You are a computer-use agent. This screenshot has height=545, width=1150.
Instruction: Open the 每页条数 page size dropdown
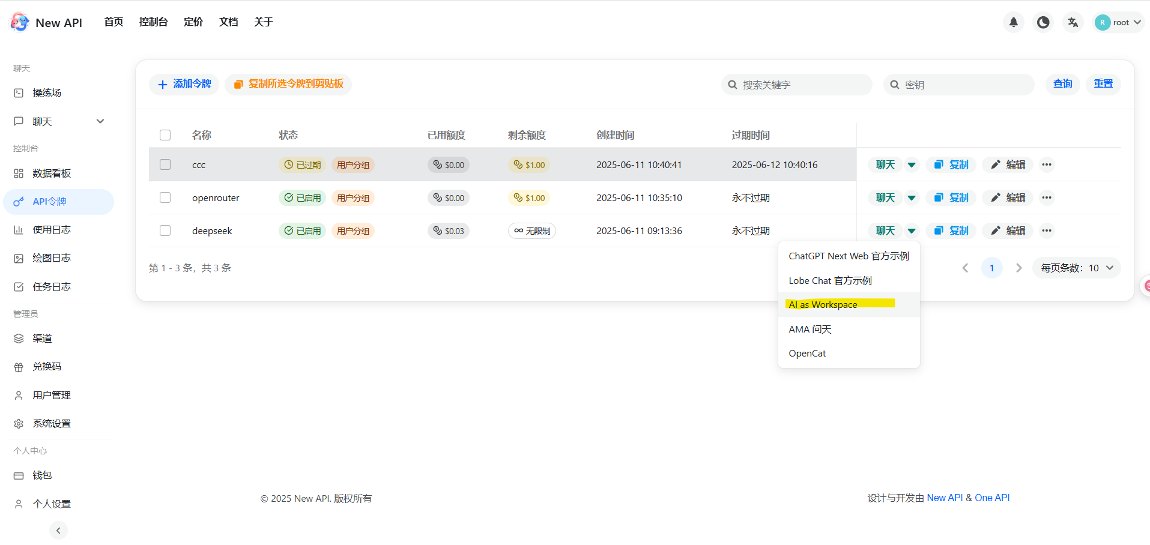pos(1077,268)
